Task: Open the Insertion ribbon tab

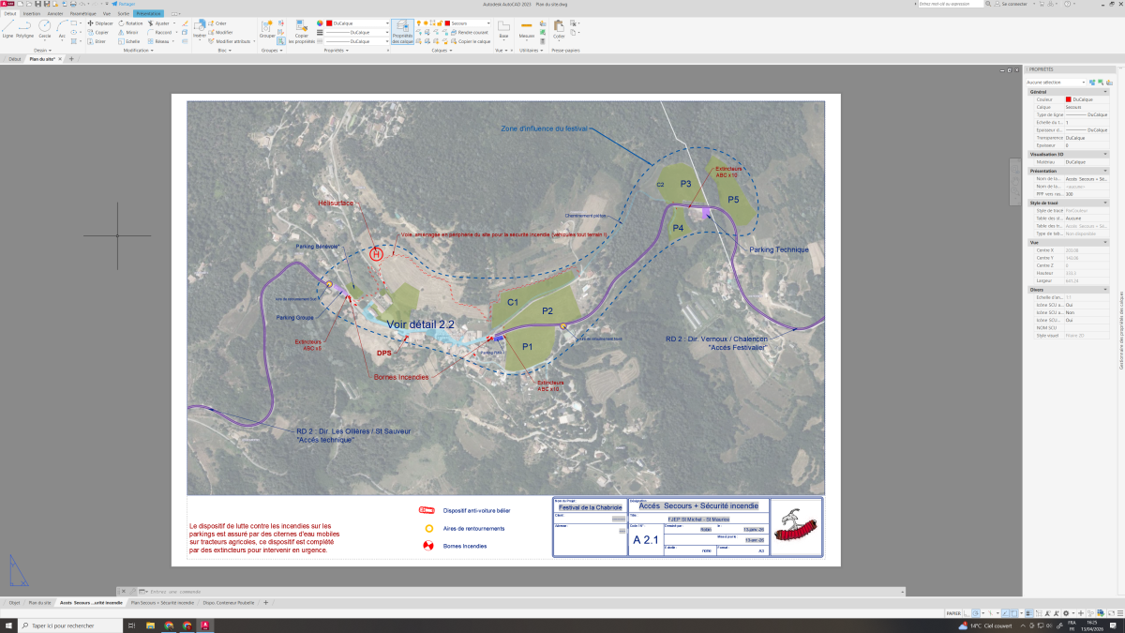Action: click(32, 14)
